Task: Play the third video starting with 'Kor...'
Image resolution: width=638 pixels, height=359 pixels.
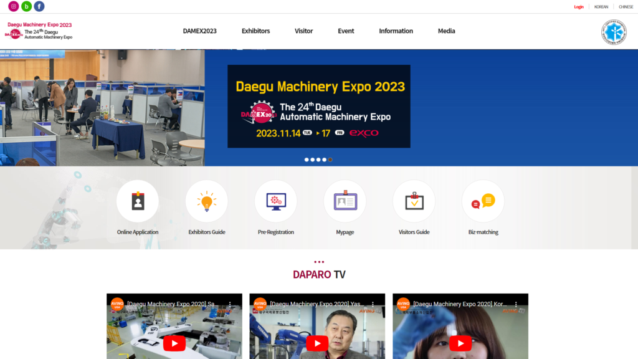Action: pos(460,343)
